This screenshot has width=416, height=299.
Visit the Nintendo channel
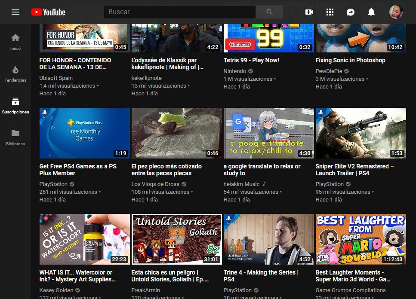pyautogui.click(x=235, y=71)
